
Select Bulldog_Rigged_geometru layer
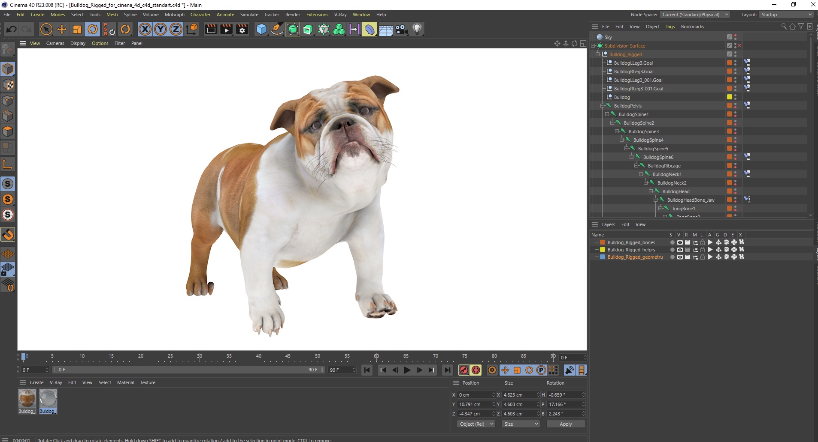point(635,257)
